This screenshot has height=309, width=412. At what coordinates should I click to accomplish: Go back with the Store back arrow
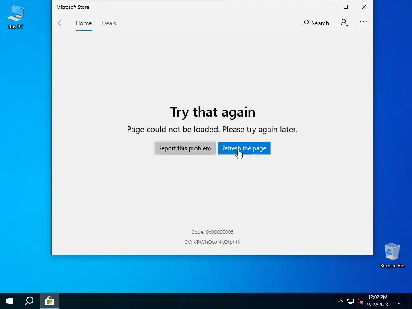click(x=61, y=23)
